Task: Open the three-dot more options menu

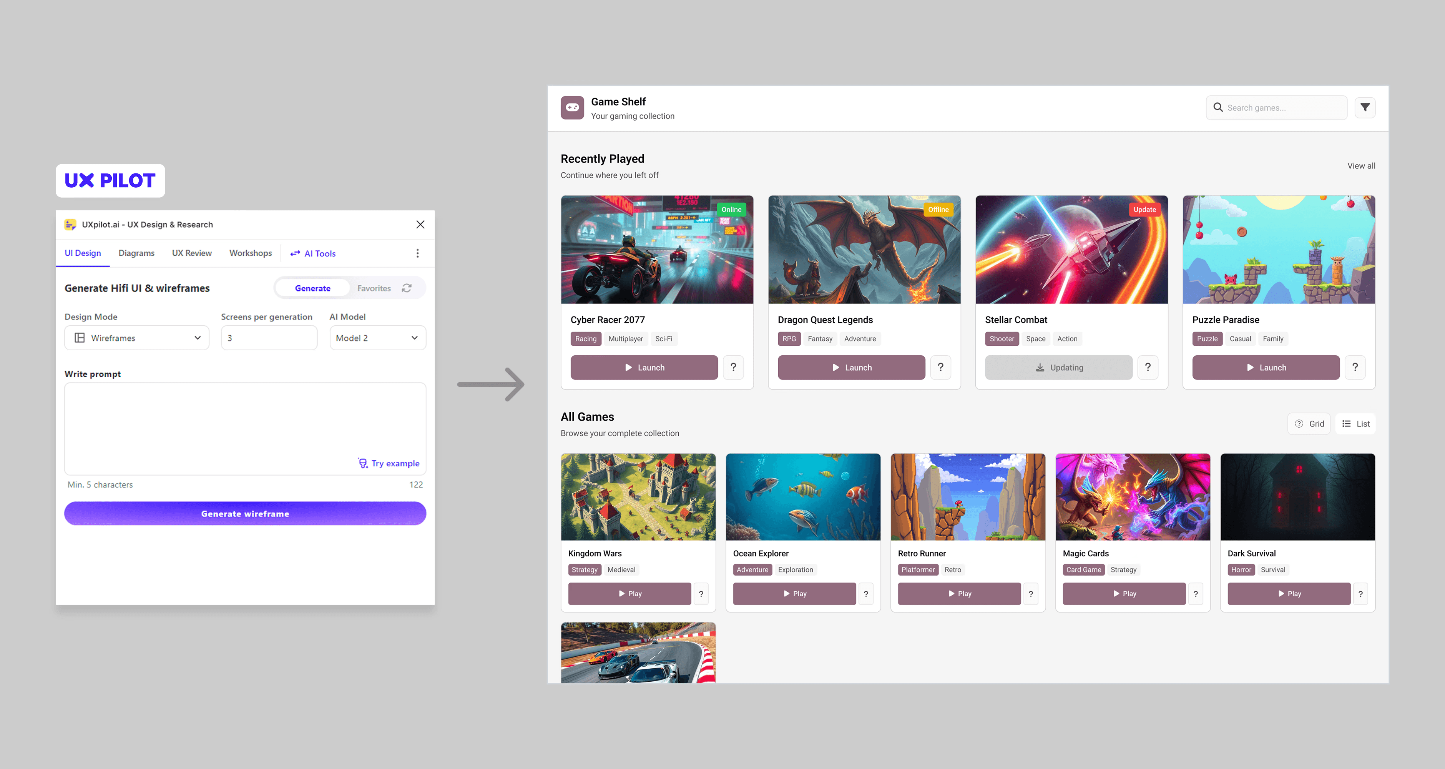Action: [417, 253]
